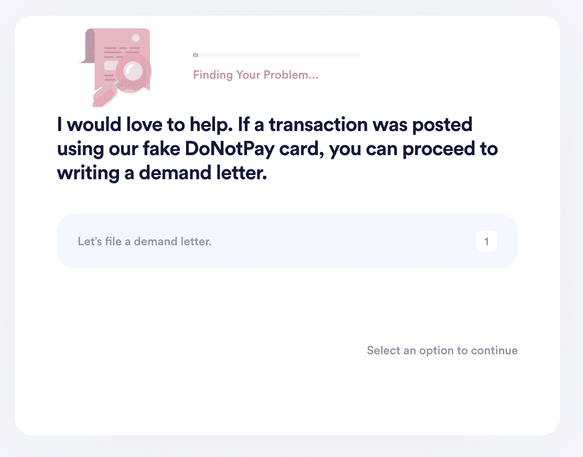Viewport: 583px width, 457px height.
Task: Click the text lines on the document illustration
Action: coord(121,52)
